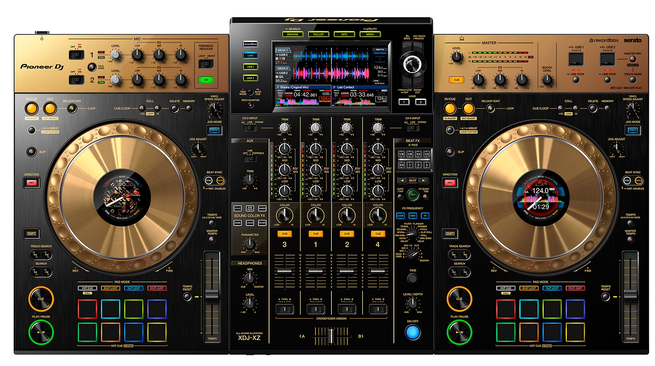Viewport: 655px width, 366px height.
Task: Select next beat with Beat FX right arrow
Action: tap(423, 181)
